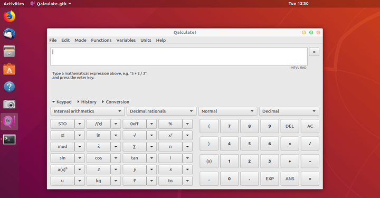Click the plus key
The height and width of the screenshot is (198, 380).
290,161
